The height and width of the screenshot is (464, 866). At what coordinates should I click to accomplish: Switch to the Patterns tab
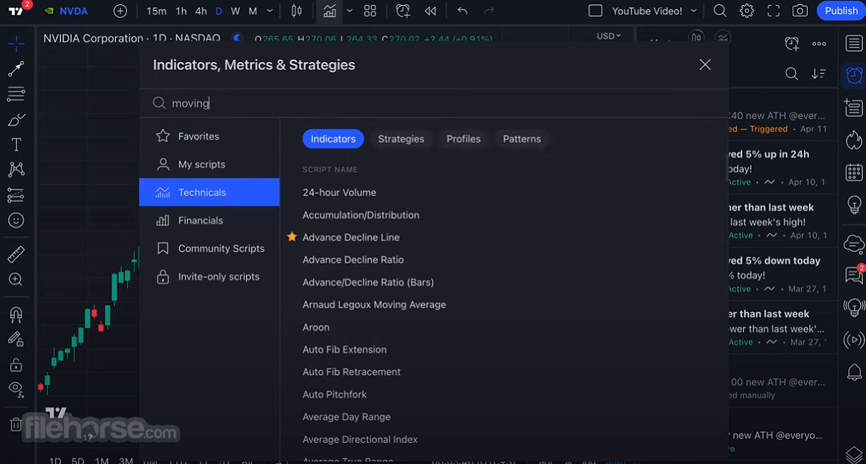pos(522,139)
